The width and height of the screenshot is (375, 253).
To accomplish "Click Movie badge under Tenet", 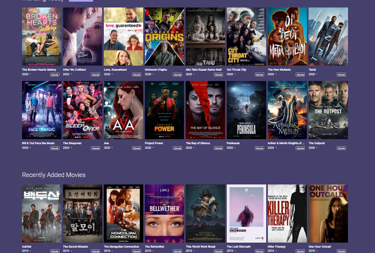I will pos(341,75).
